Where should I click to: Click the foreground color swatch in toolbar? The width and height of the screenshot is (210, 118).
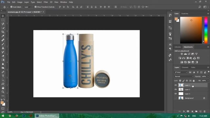tap(2, 103)
